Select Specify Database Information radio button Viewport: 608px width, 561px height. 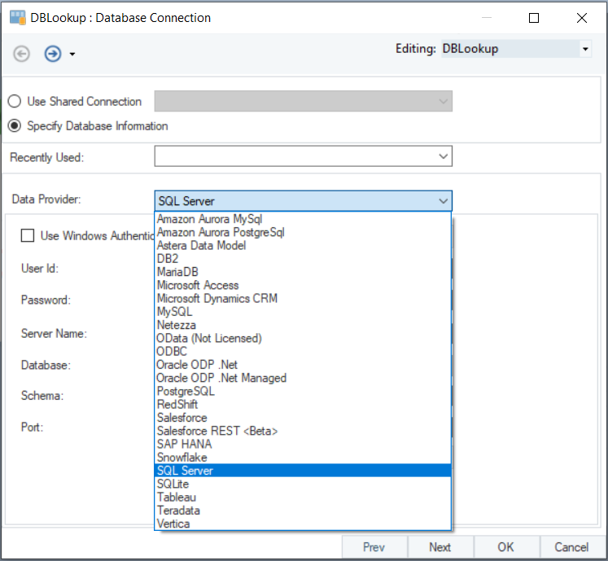[x=15, y=126]
